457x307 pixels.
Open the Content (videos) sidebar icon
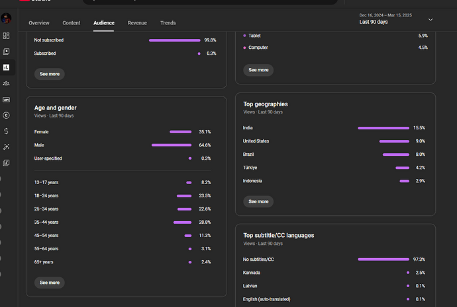click(6, 51)
